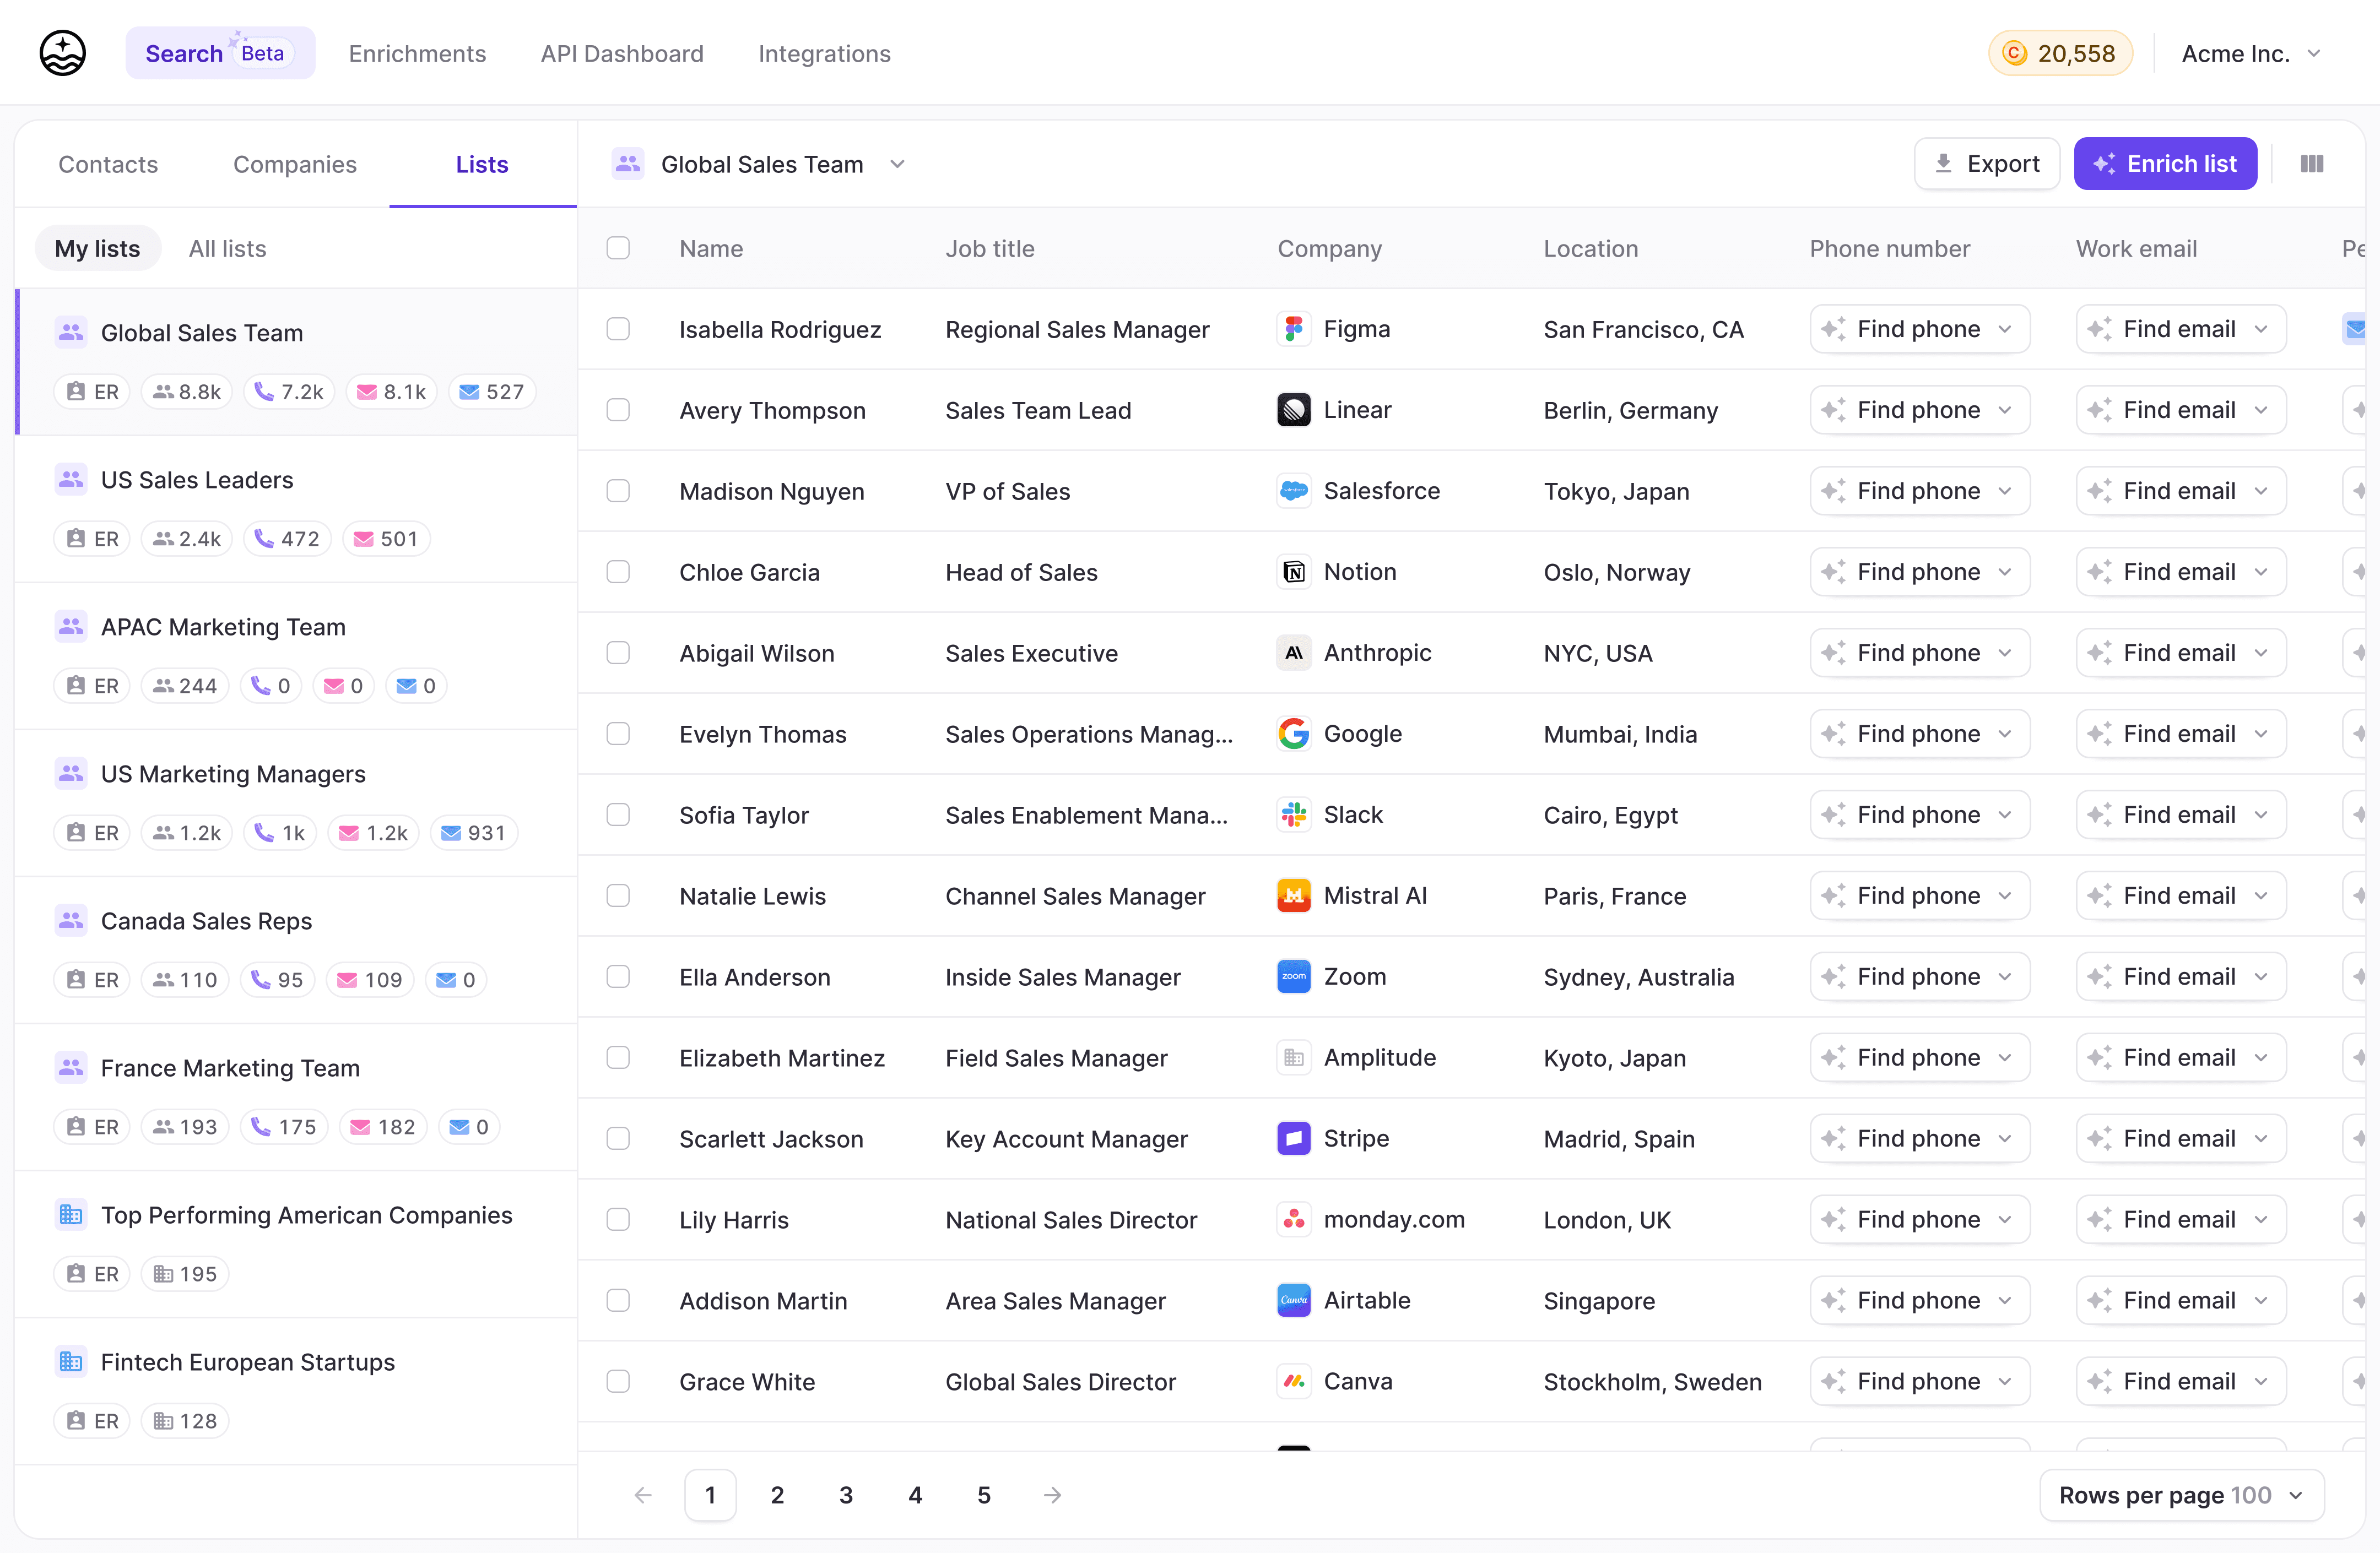
Task: Click next page arrow in pagination
Action: (x=1052, y=1495)
